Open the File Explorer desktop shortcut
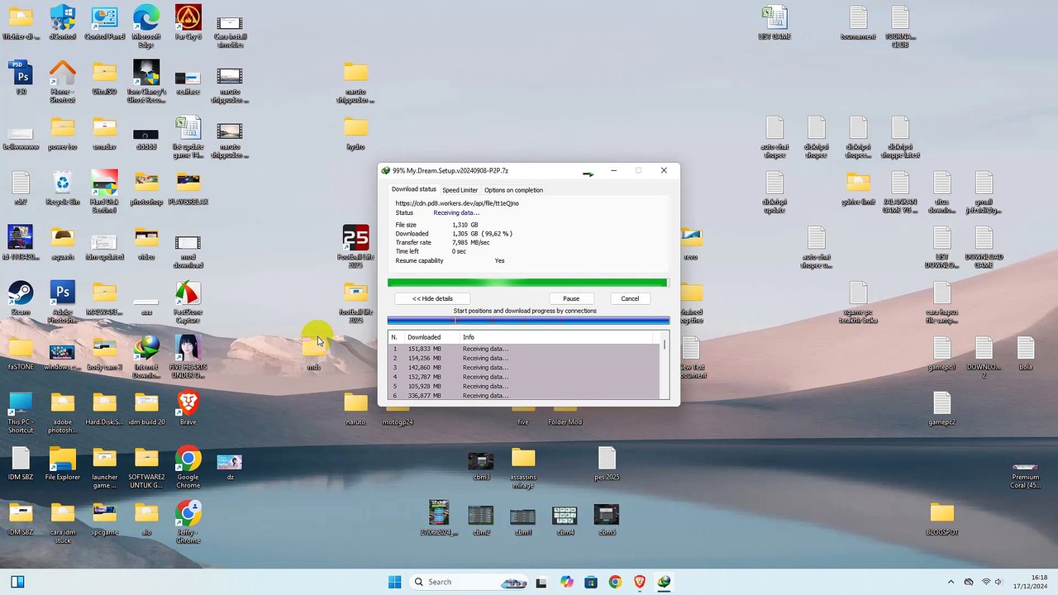This screenshot has height=595, width=1058. (x=63, y=463)
